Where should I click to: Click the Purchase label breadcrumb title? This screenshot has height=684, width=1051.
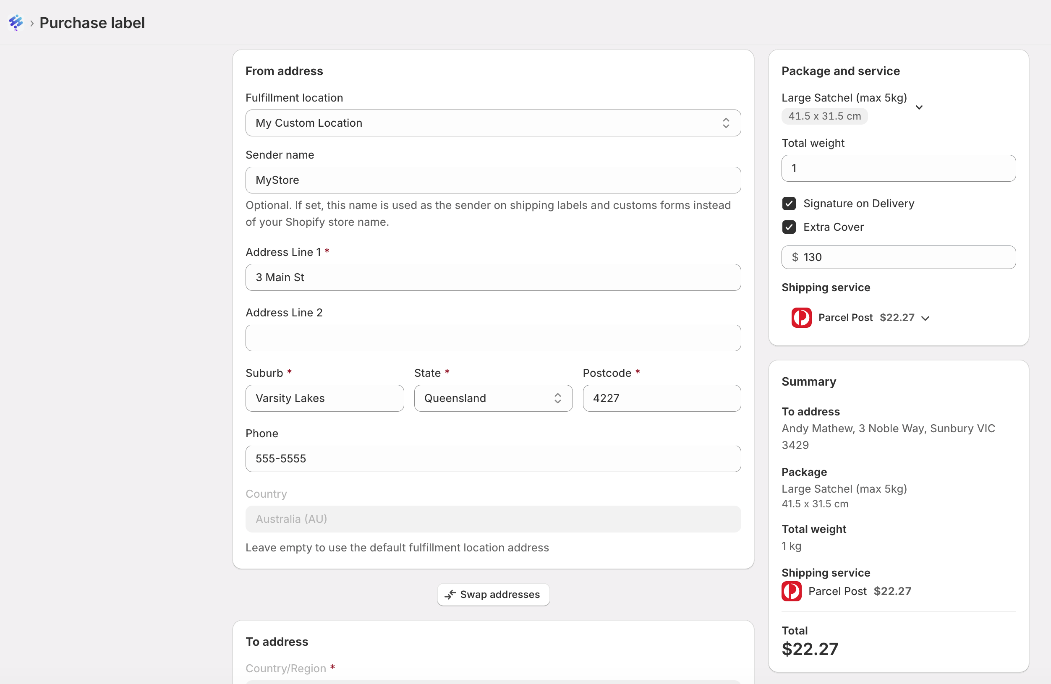tap(92, 23)
